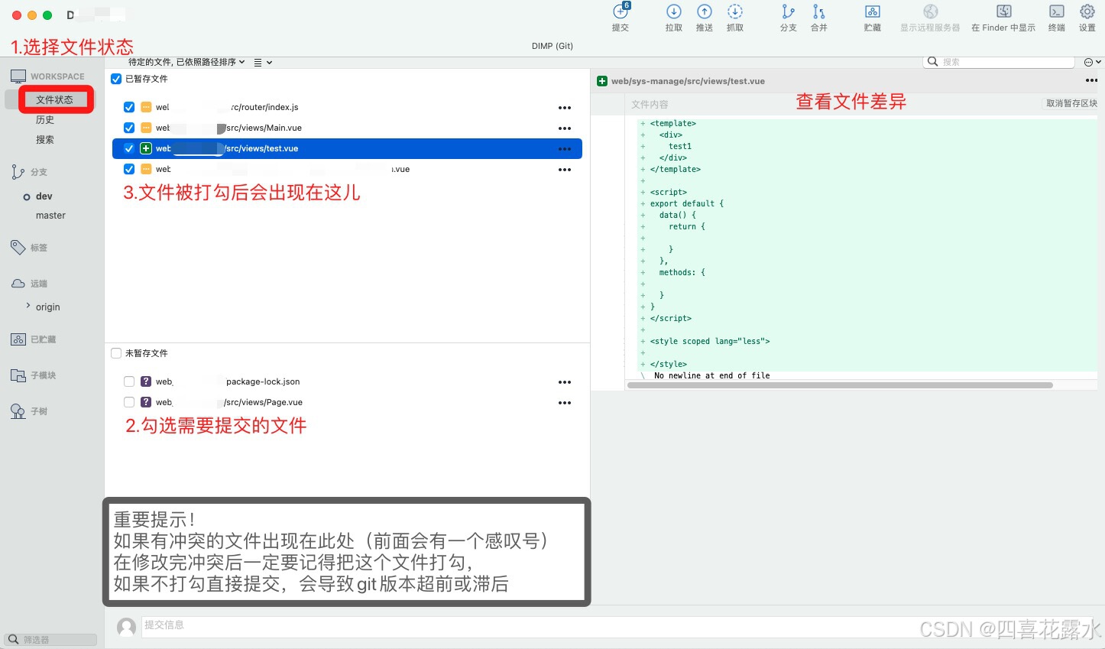This screenshot has width=1105, height=649.
Task: Click the WORKSPACE monitor icon in sidebar
Action: 18,76
